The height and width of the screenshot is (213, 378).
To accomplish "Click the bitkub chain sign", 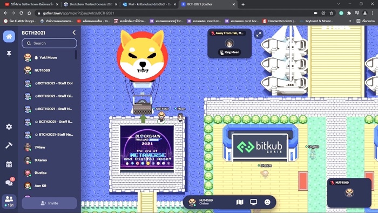I will pyautogui.click(x=260, y=147).
